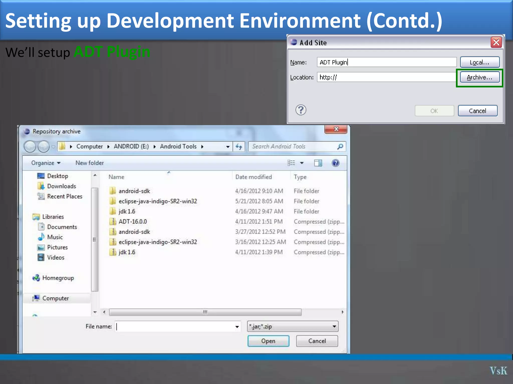The width and height of the screenshot is (513, 384).
Task: Click Cancel in Repository archive dialog
Action: coord(317,341)
